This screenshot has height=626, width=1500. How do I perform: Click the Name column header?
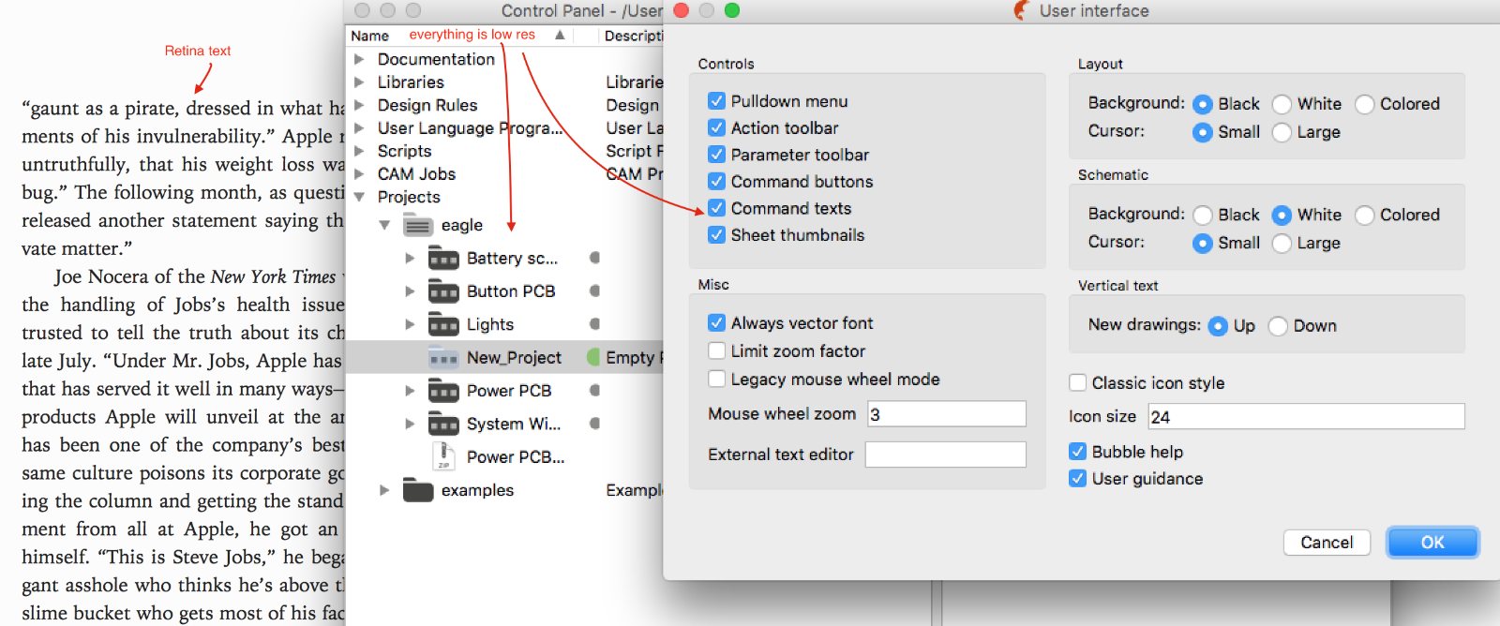458,36
